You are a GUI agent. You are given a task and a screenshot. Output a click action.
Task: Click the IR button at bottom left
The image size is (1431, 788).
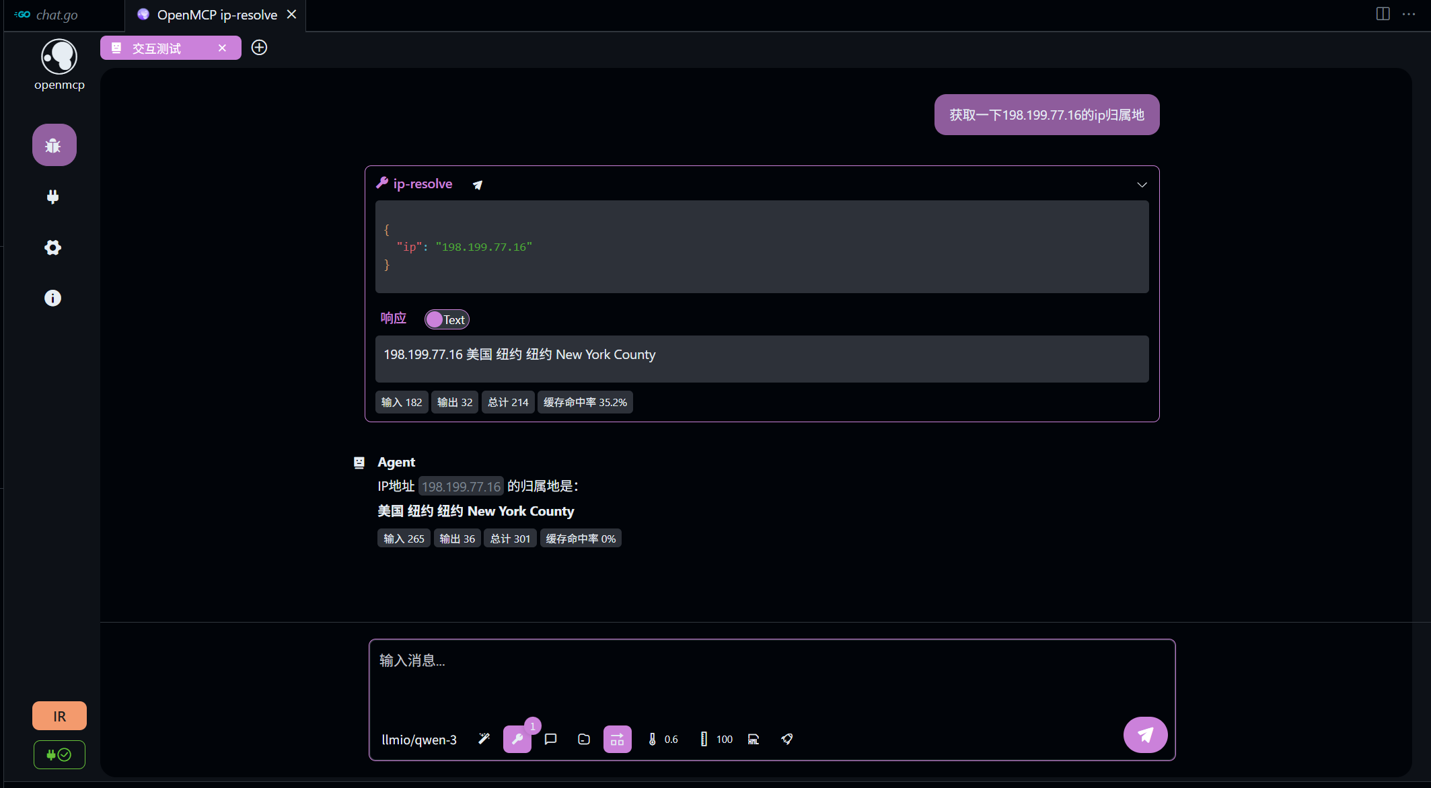point(59,715)
